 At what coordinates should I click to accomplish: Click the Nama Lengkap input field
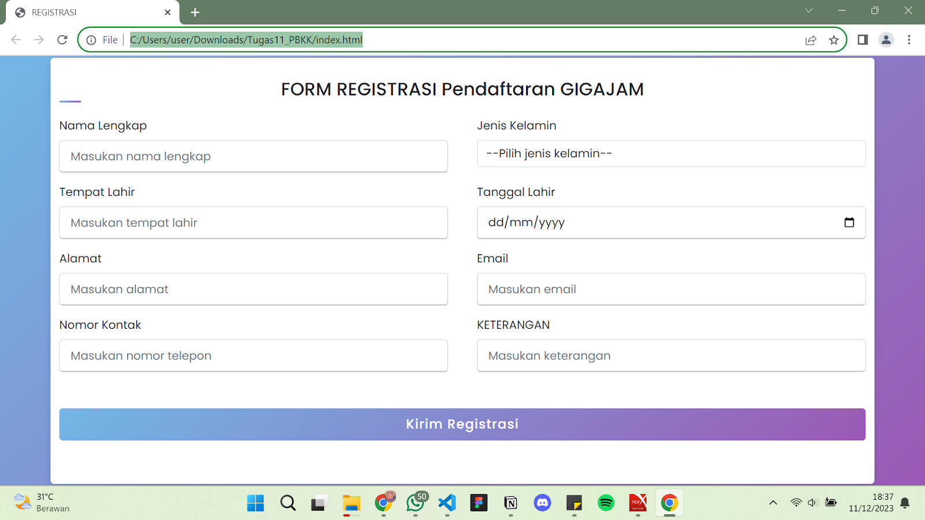pos(253,156)
